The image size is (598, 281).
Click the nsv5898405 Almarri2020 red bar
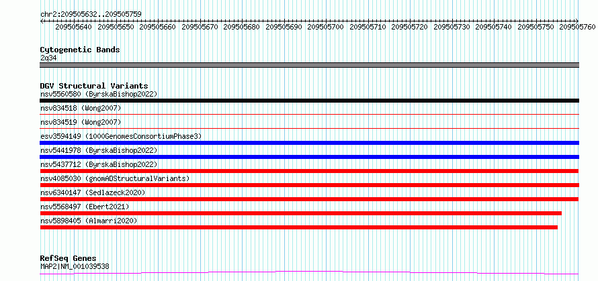click(x=298, y=227)
